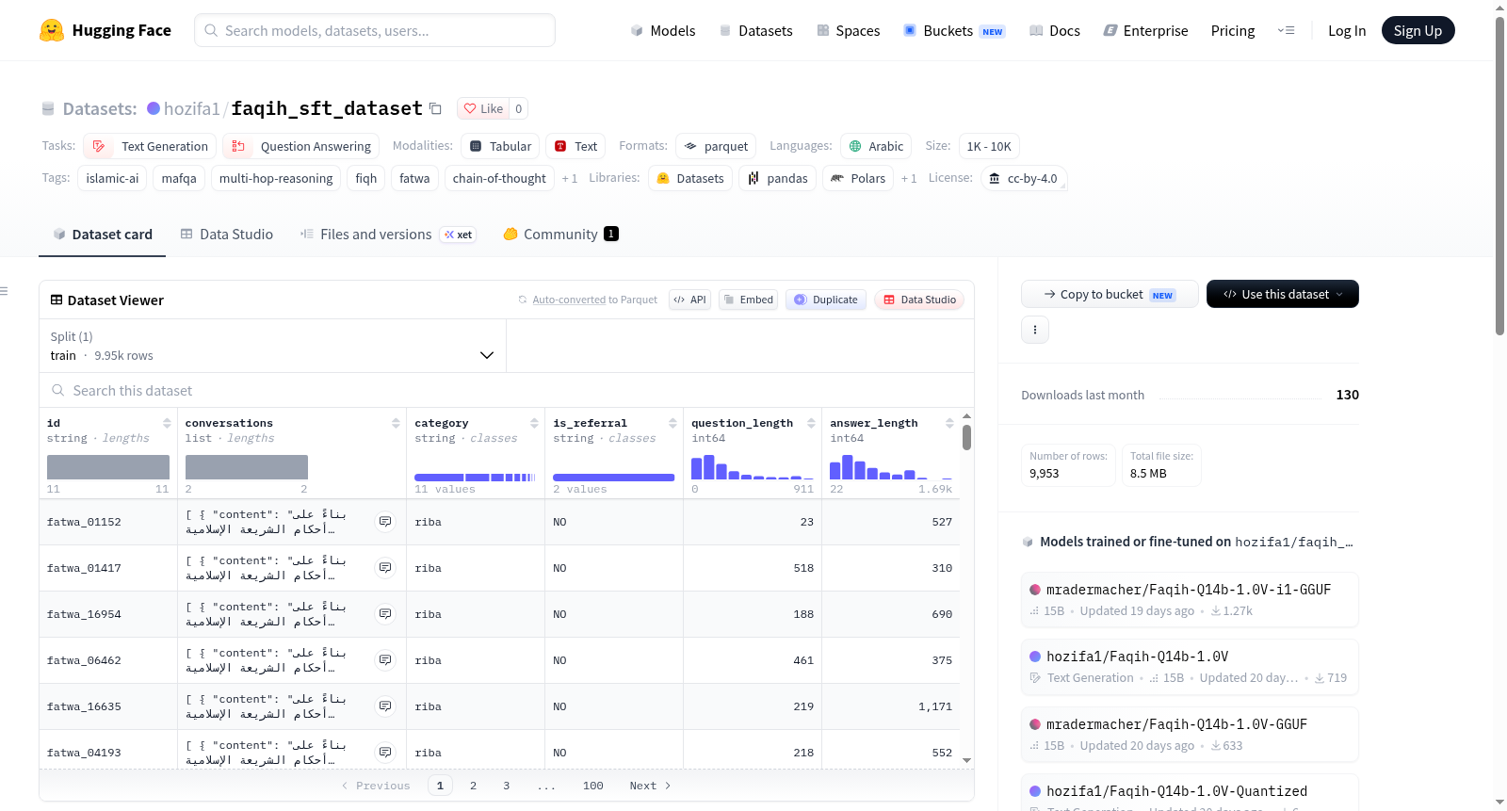Sort by the category column arrows
The image size is (1507, 811).
(x=534, y=423)
